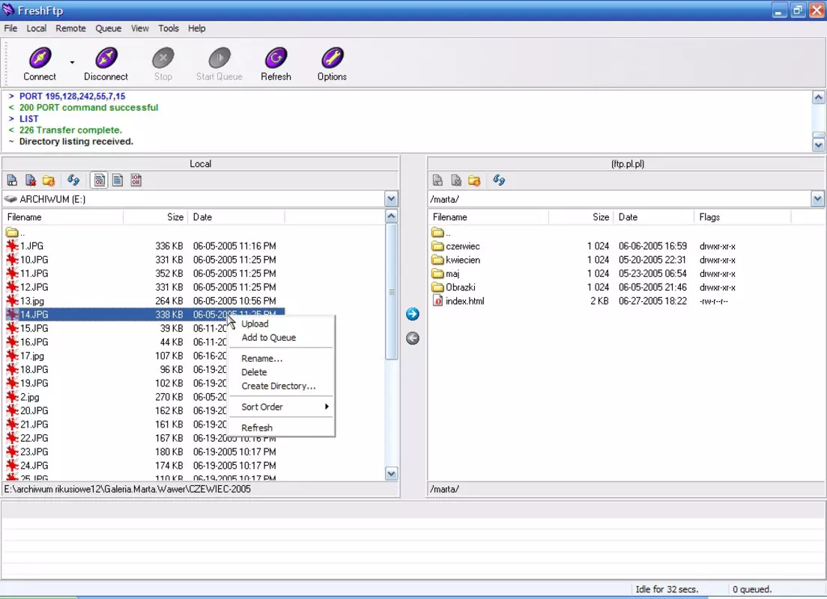Click the Local pane refresh arrows icon
Screen dimensions: 827x599
point(73,180)
